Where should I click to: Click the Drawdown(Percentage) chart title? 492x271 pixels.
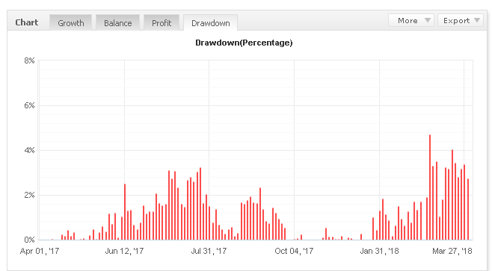244,43
